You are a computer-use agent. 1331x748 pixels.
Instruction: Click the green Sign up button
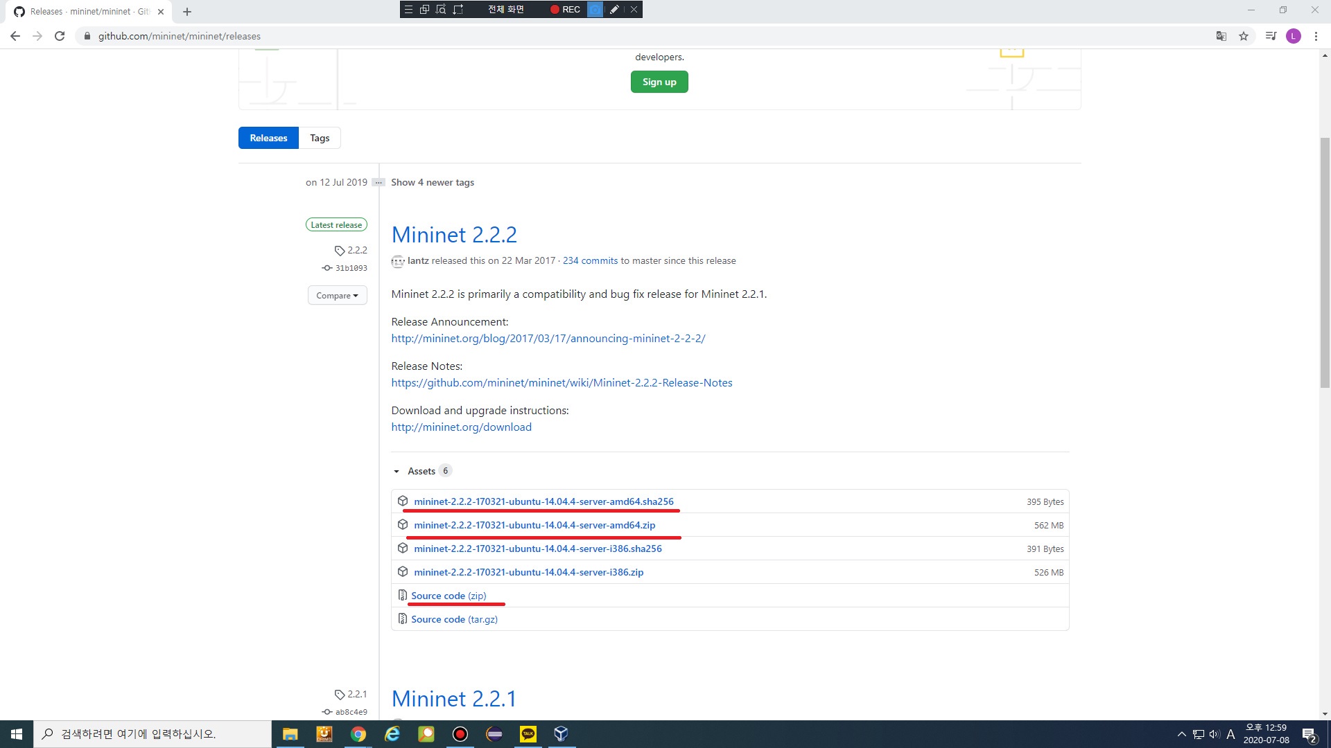pyautogui.click(x=659, y=82)
